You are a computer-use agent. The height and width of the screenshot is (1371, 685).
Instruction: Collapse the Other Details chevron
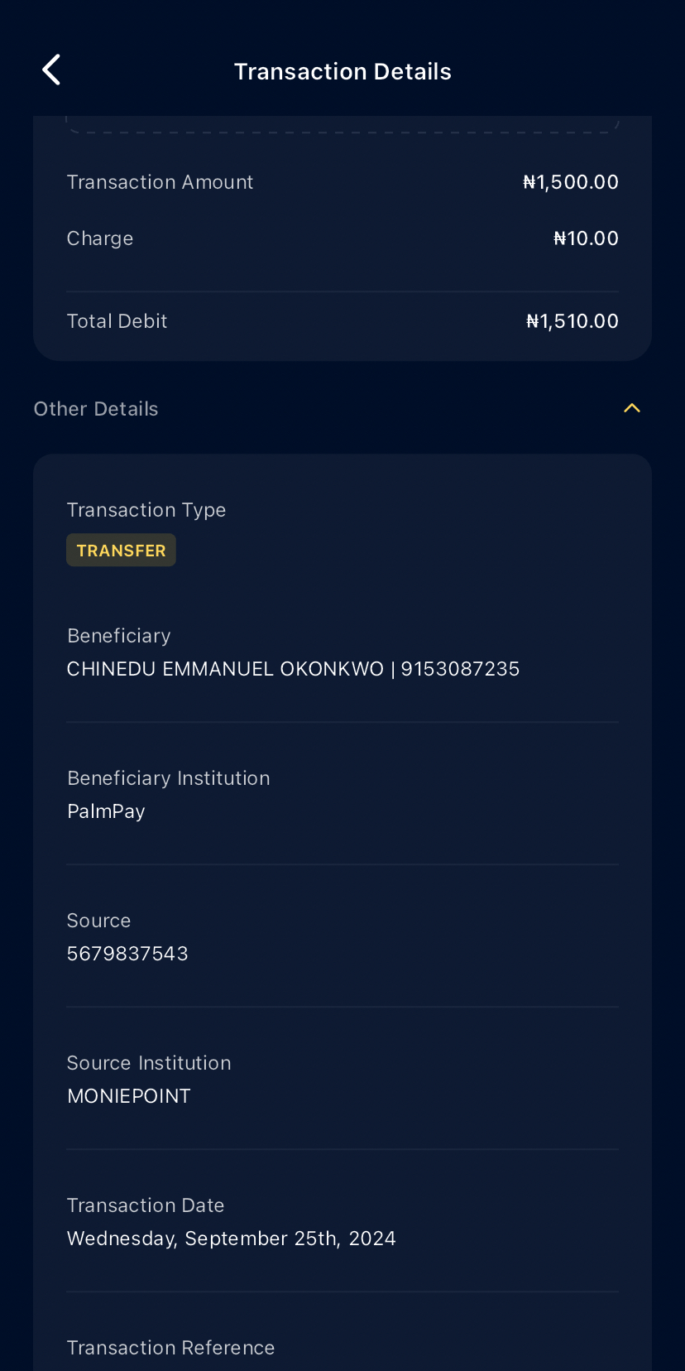point(632,408)
